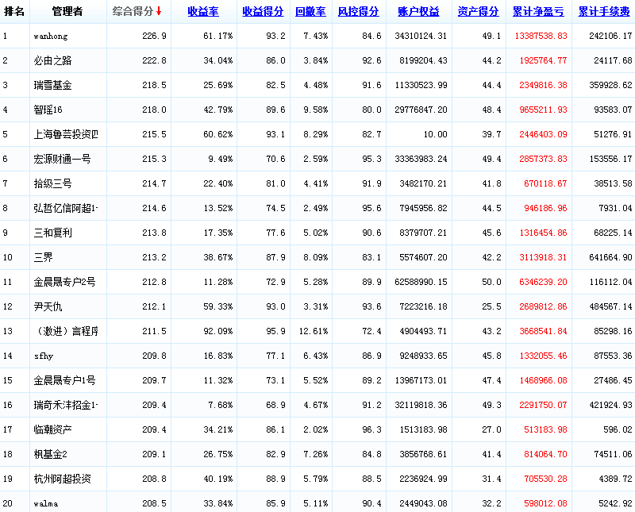Click account equity 34310124.31

(421, 36)
